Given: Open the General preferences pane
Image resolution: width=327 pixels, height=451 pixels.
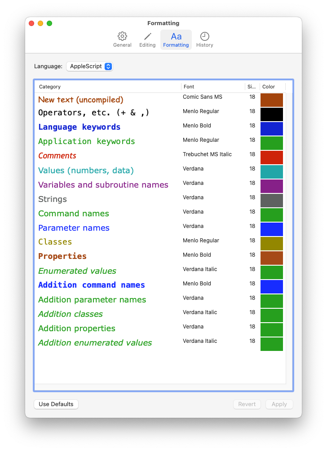Looking at the screenshot, I should [122, 39].
